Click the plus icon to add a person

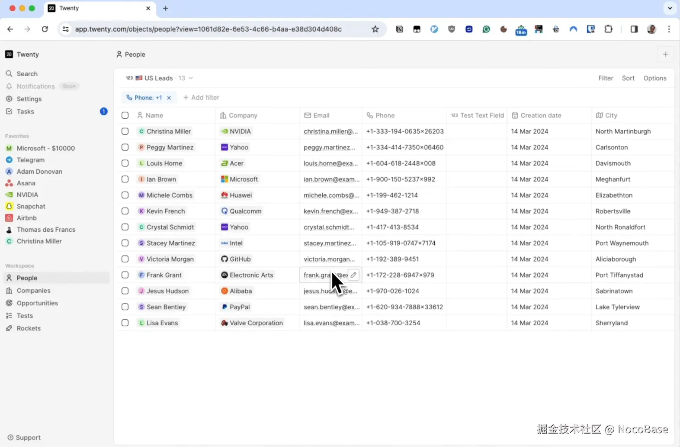666,54
